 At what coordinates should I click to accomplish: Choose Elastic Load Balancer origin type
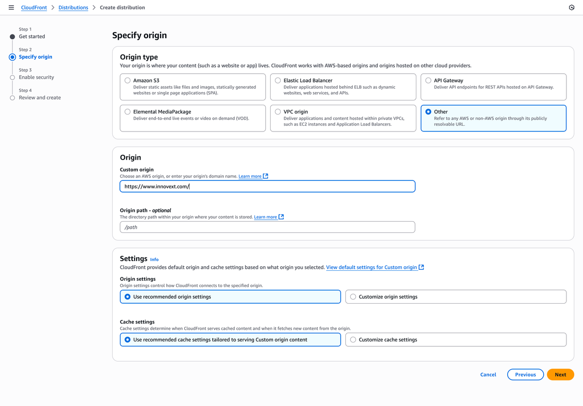tap(278, 81)
